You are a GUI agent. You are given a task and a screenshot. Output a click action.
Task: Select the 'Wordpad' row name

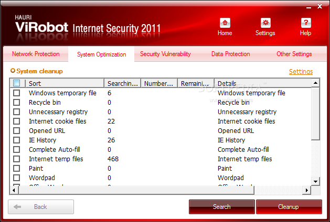point(42,178)
